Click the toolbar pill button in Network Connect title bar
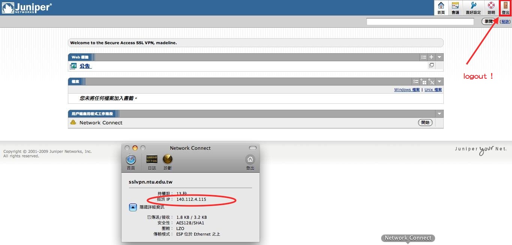 [253, 148]
